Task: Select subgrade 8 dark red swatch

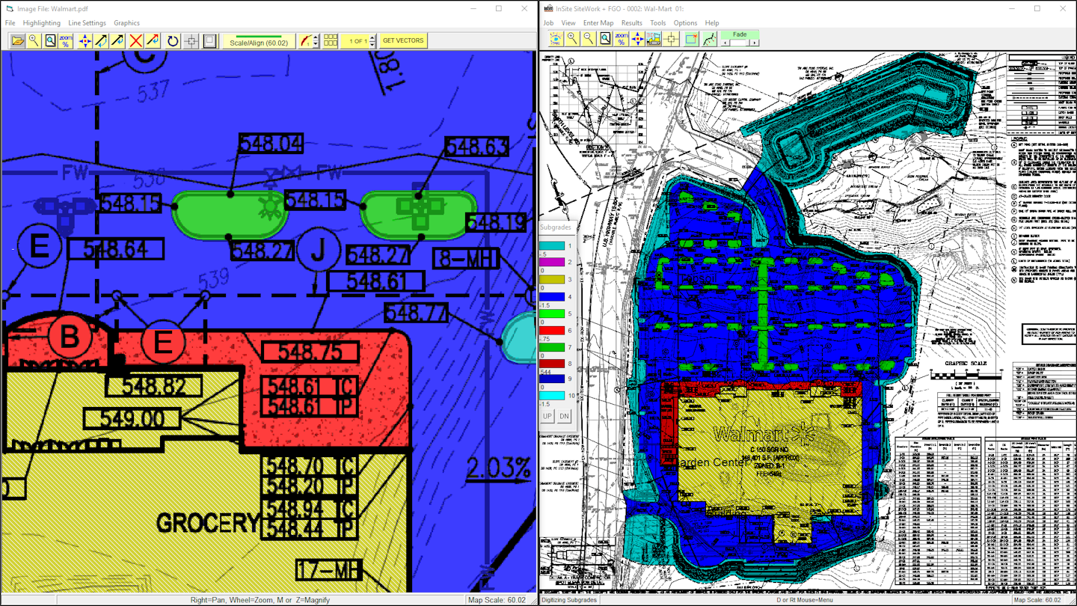Action: click(552, 364)
